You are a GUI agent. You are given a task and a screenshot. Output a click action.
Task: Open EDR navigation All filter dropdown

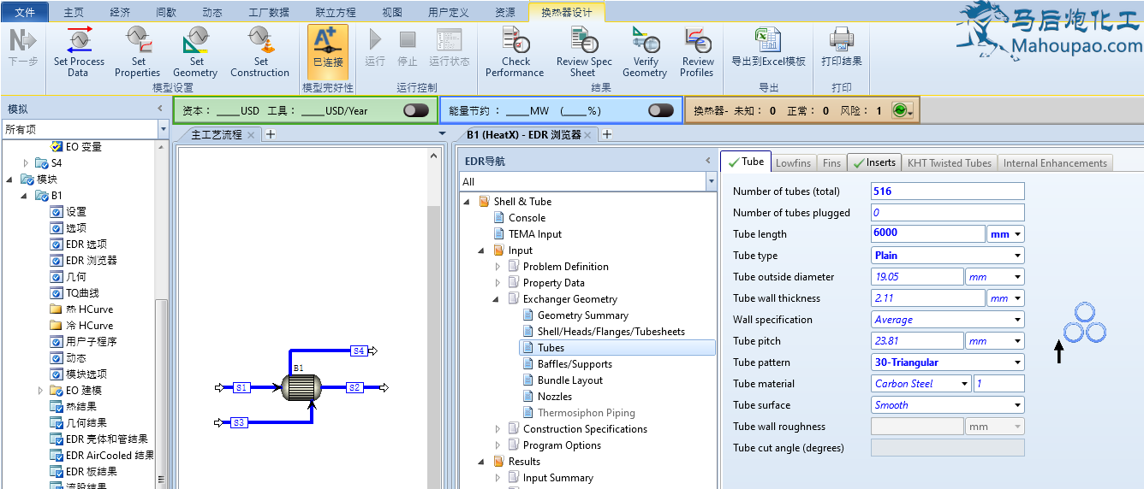711,181
